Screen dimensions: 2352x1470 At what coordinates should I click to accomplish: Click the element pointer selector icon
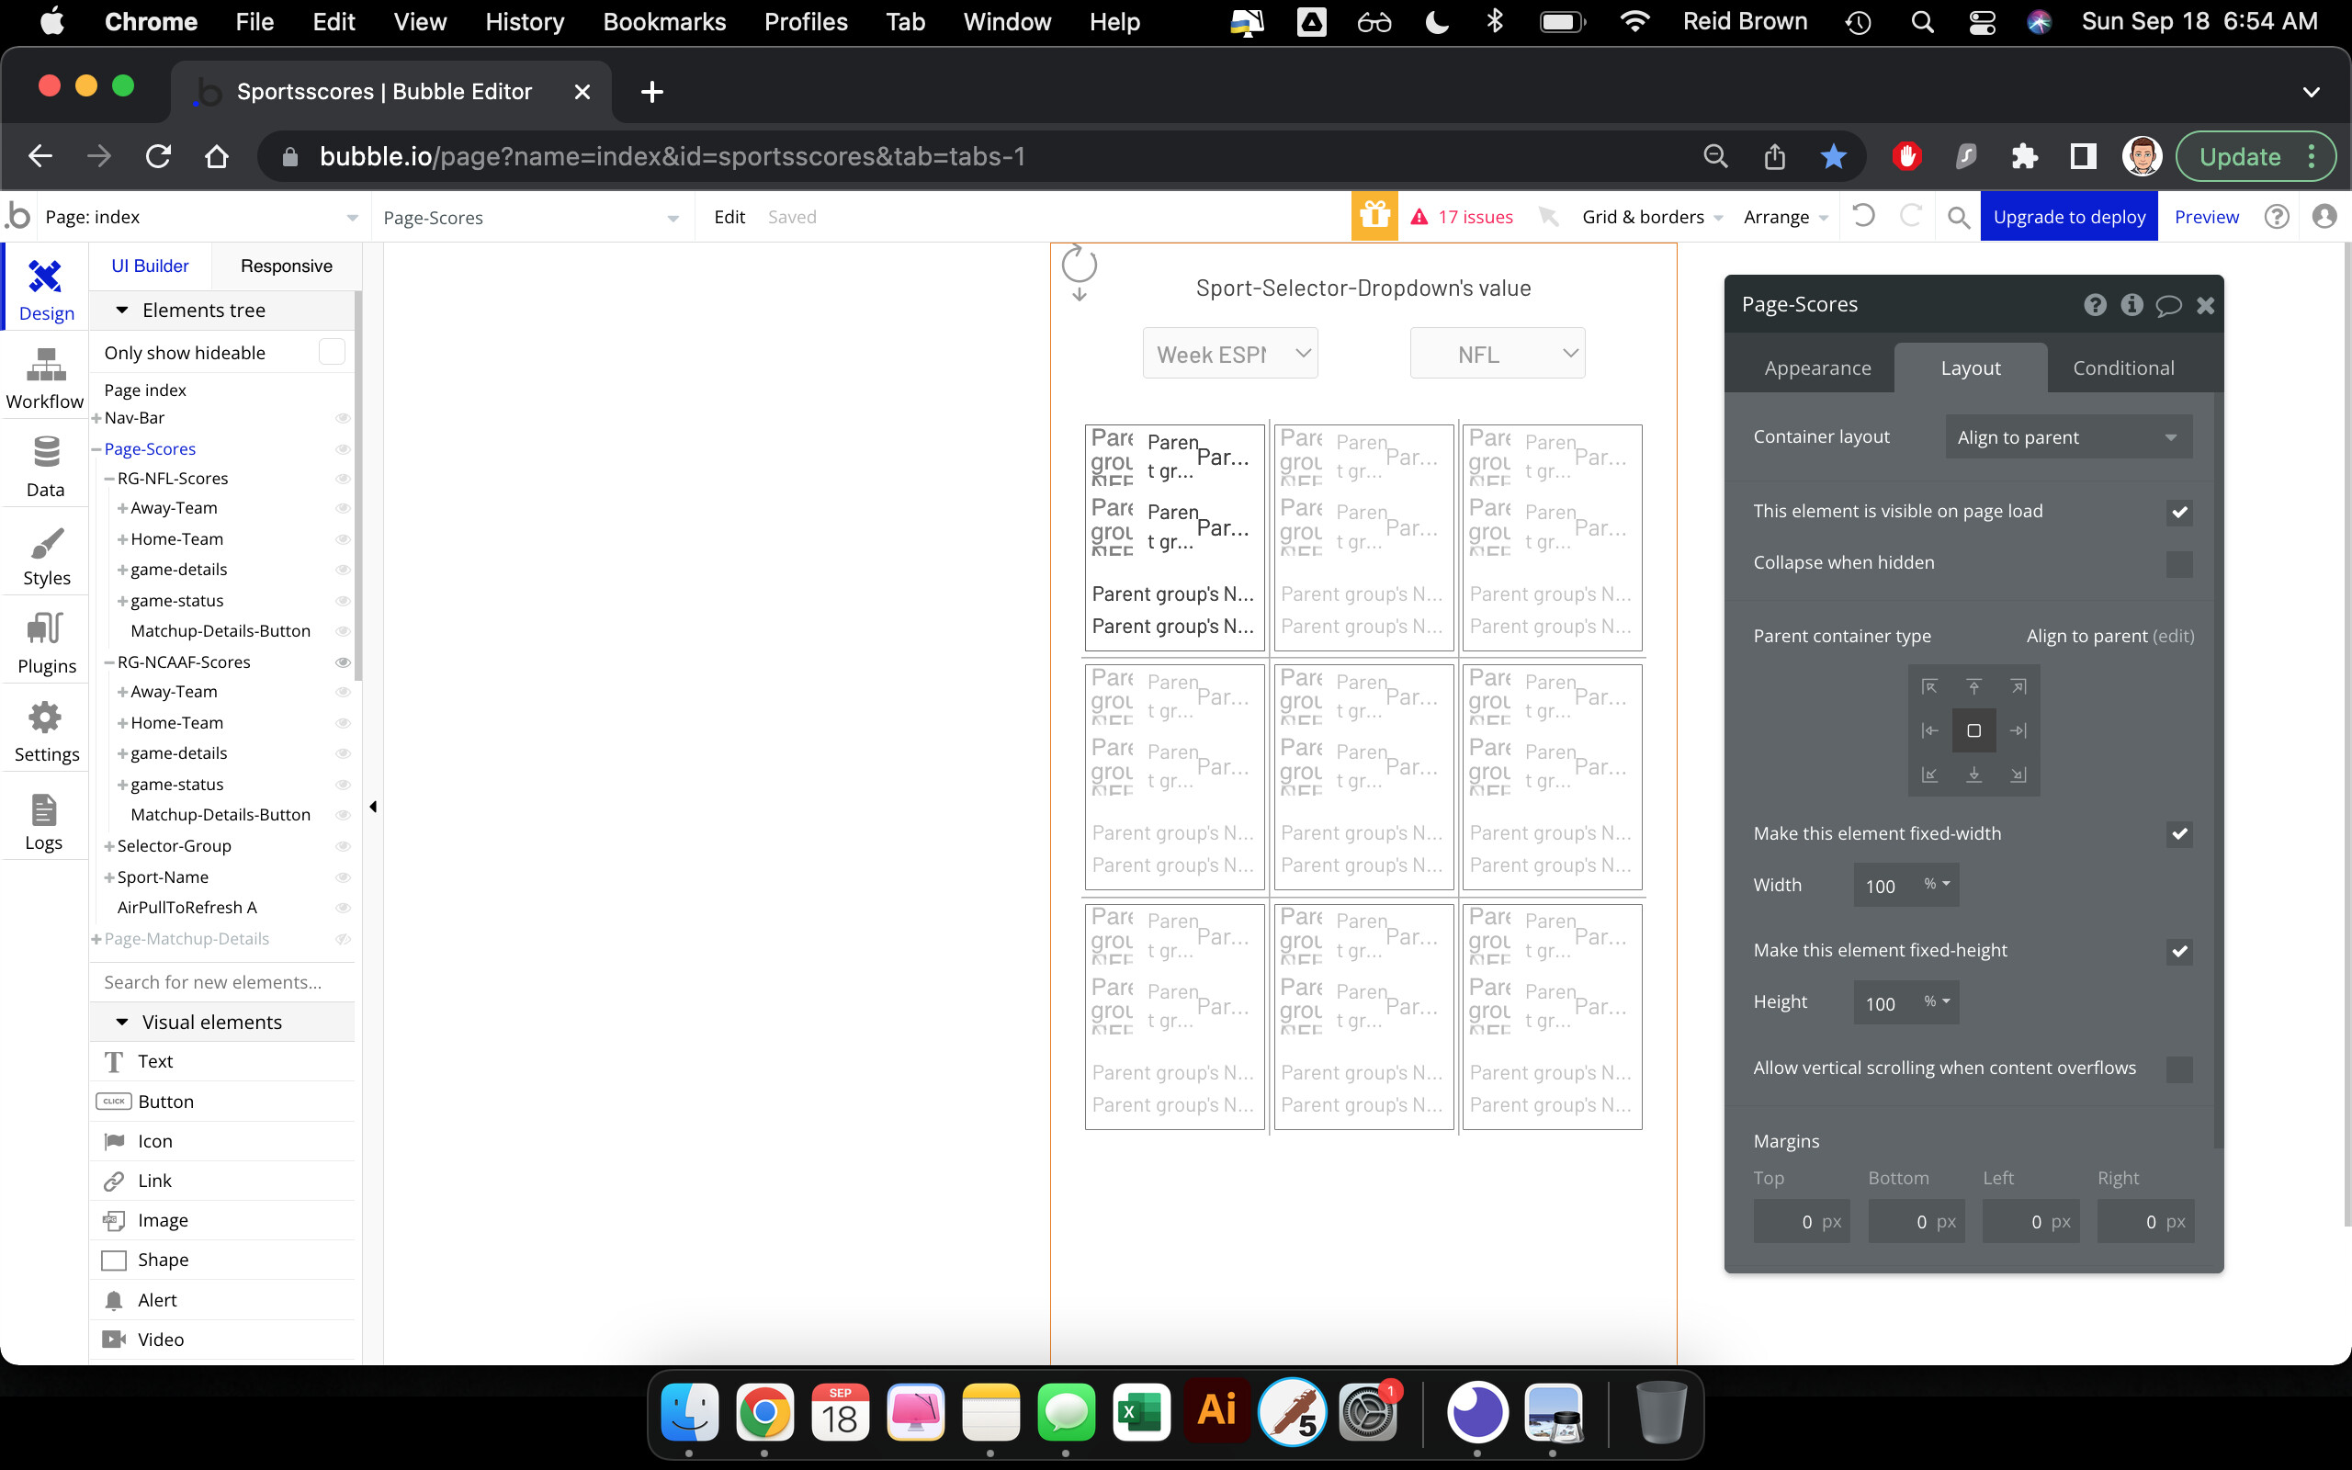(1548, 217)
